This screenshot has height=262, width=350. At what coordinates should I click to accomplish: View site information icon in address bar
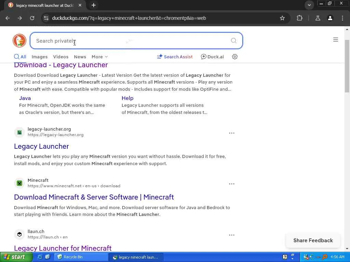pos(46,18)
